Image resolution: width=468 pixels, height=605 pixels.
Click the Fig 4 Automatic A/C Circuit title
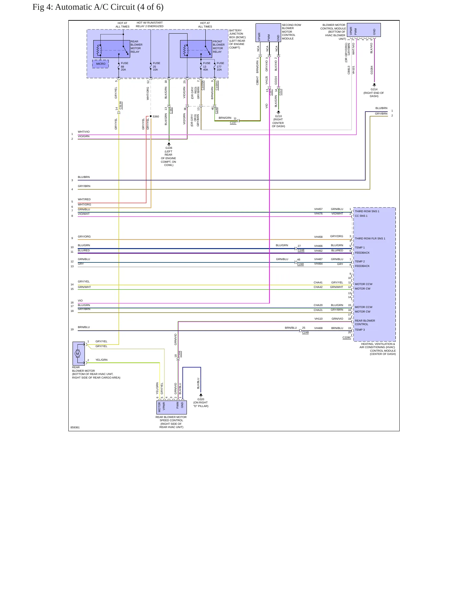click(x=98, y=7)
